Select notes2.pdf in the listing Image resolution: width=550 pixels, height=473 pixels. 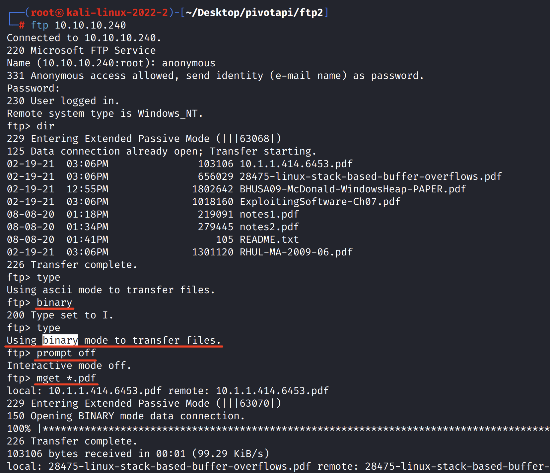click(269, 227)
